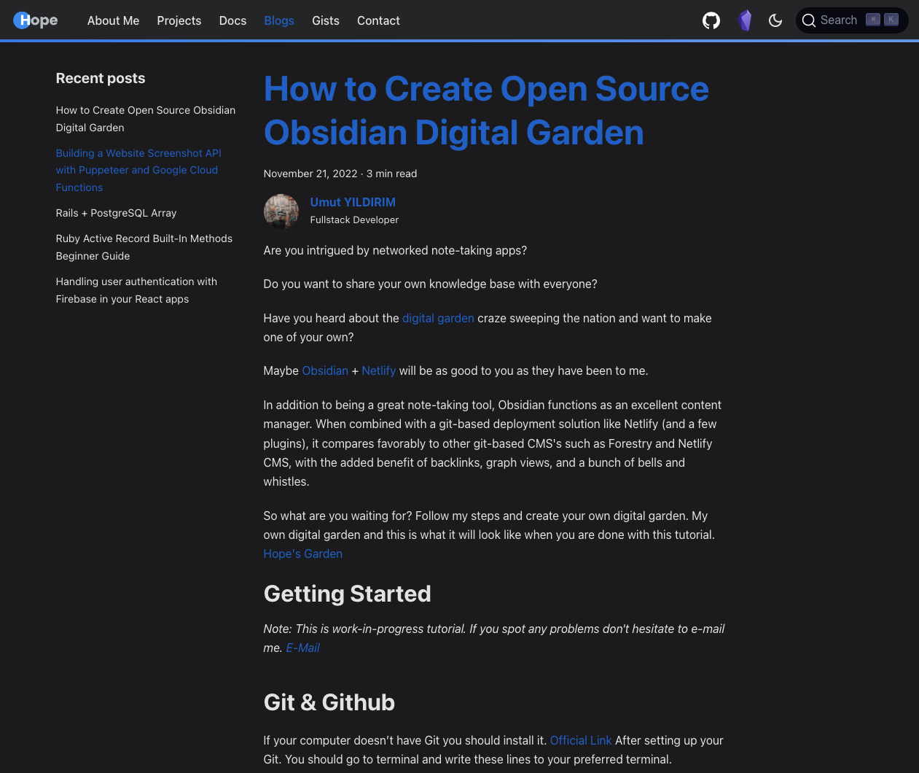Select the Blogs navigation item
Image resolution: width=919 pixels, height=773 pixels.
(279, 20)
